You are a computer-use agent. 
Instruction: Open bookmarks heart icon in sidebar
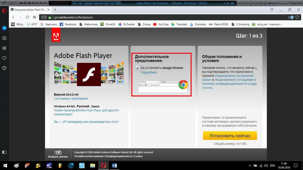(x=4, y=58)
